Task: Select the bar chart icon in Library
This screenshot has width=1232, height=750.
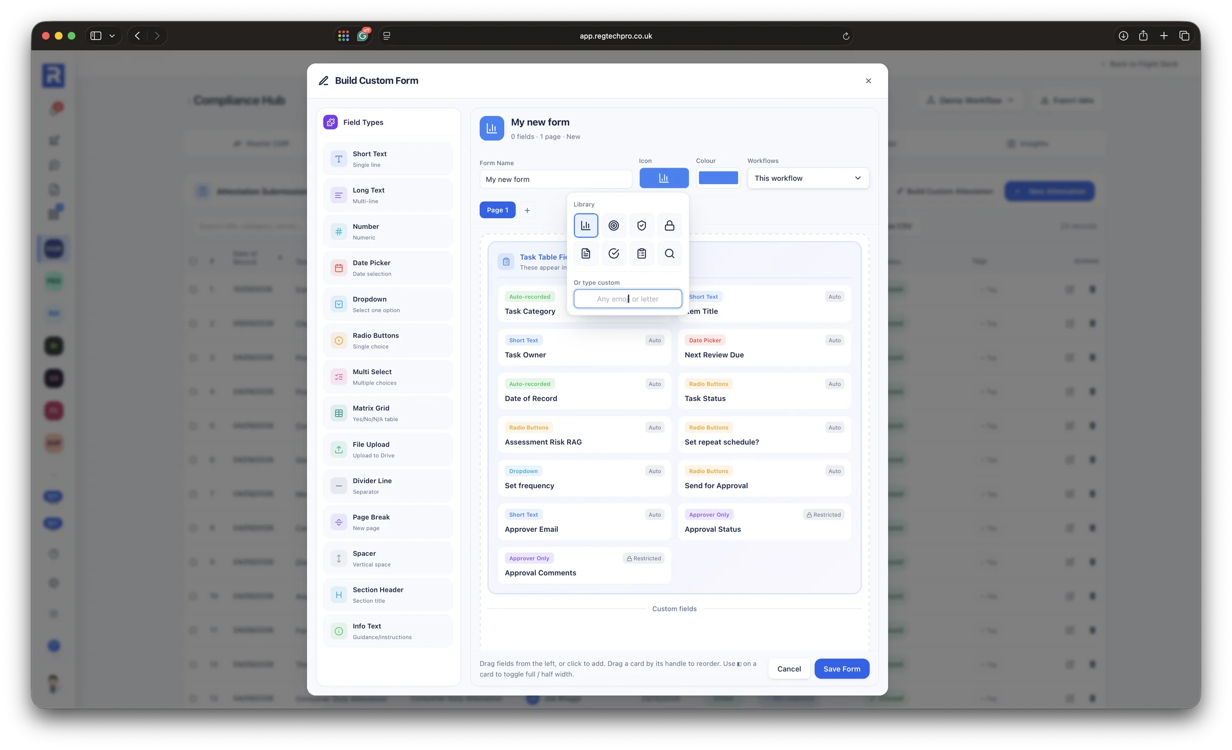Action: 586,225
